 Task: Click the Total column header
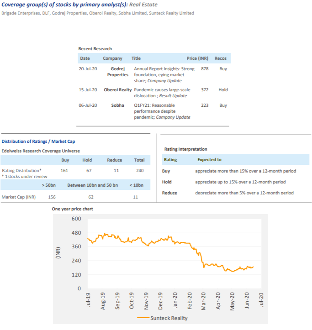tap(139, 160)
